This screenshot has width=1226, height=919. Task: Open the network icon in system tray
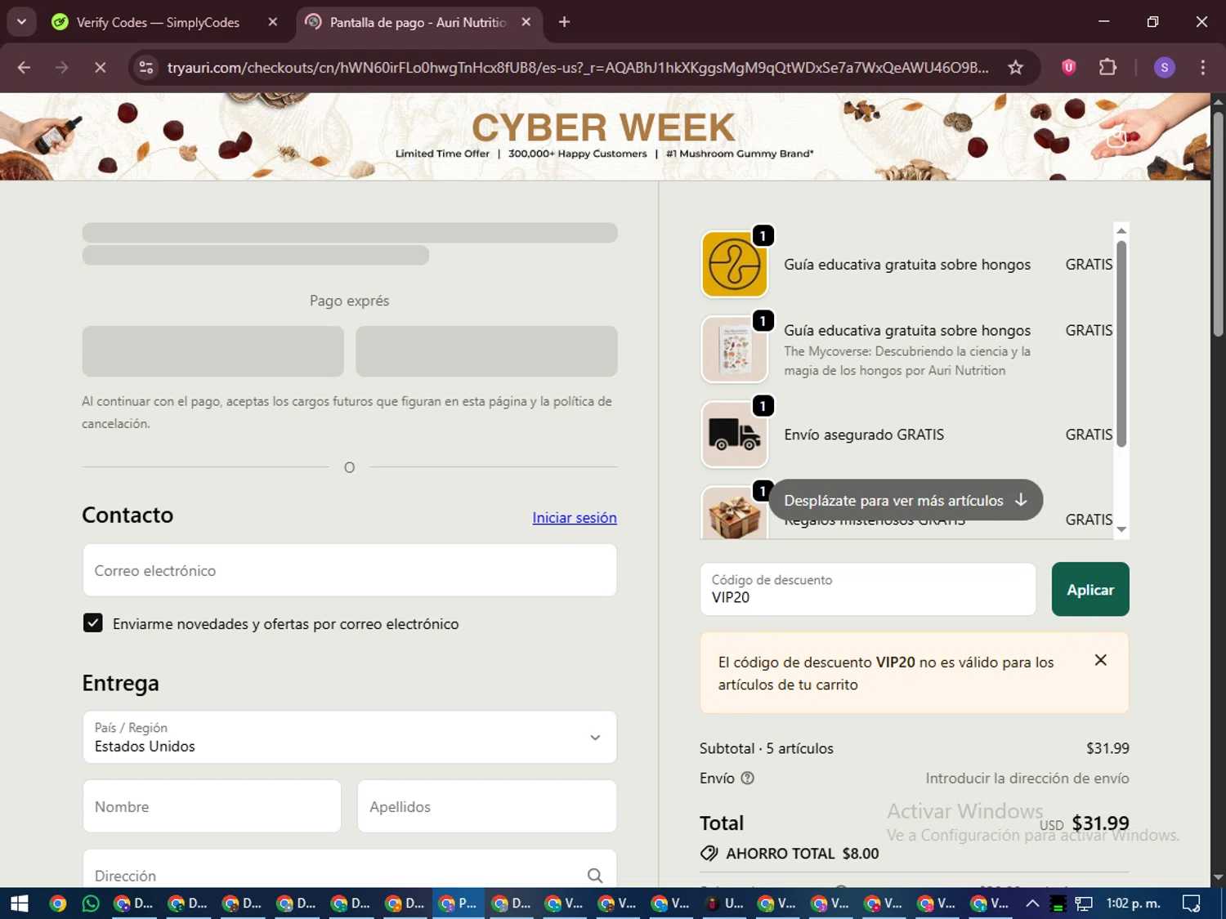pos(1084,903)
